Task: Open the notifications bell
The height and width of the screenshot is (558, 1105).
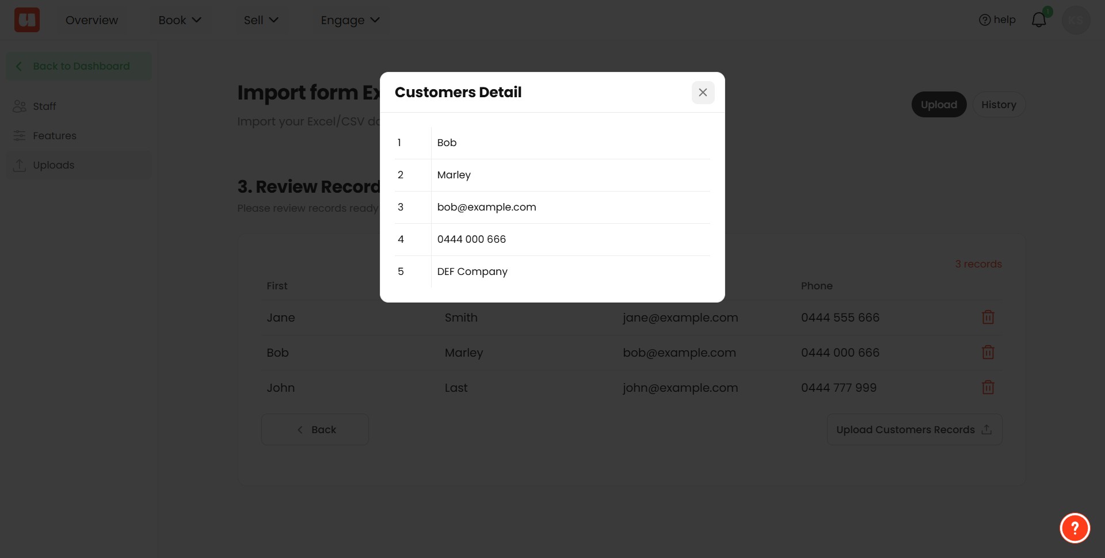Action: 1039,20
